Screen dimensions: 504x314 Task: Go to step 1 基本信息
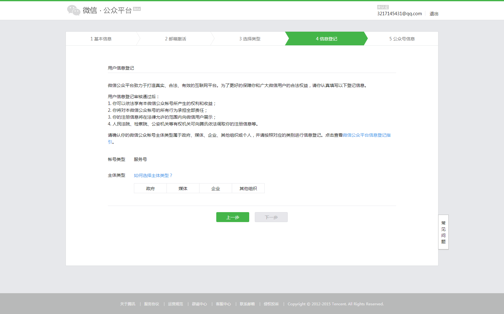(101, 39)
